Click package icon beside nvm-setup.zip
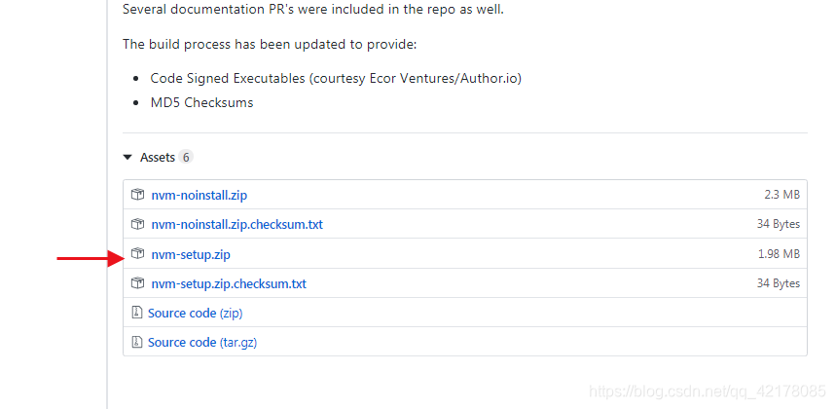Image resolution: width=835 pixels, height=409 pixels. (137, 253)
